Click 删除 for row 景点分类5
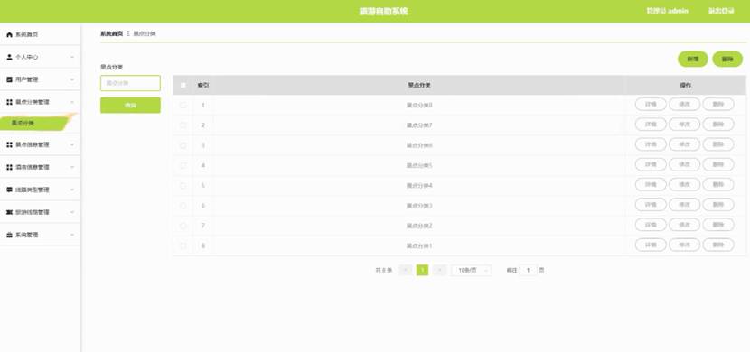 (718, 164)
